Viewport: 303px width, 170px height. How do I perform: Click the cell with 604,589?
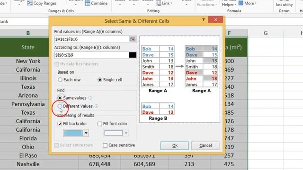(x=144, y=164)
